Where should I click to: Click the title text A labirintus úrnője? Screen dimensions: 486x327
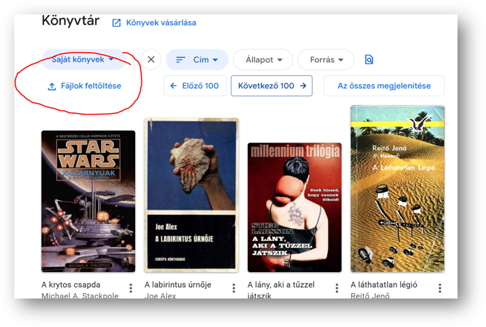178,284
